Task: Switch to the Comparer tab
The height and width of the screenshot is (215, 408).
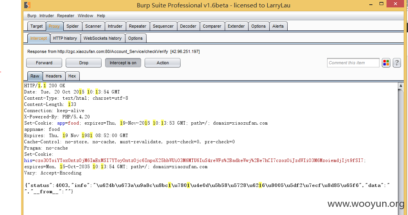Action: 212,26
